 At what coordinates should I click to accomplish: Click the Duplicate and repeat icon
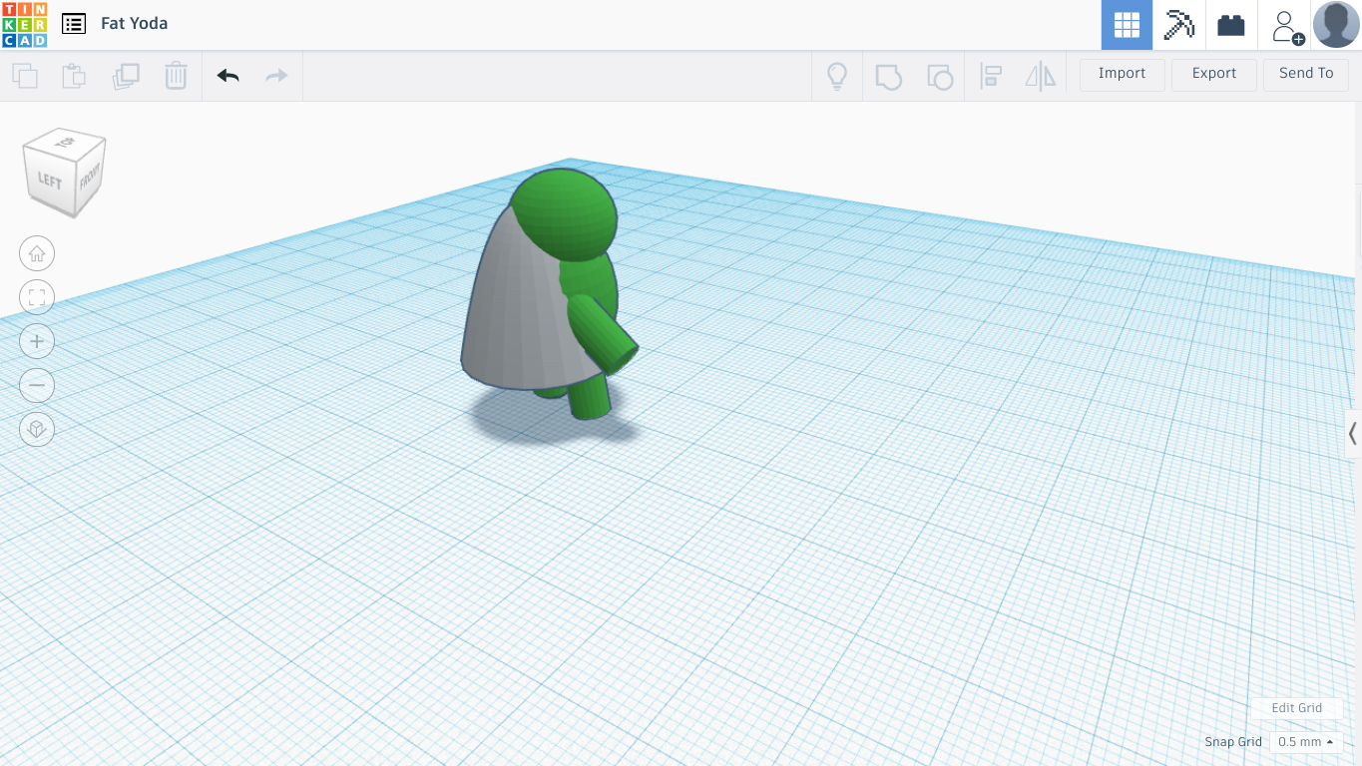point(124,76)
